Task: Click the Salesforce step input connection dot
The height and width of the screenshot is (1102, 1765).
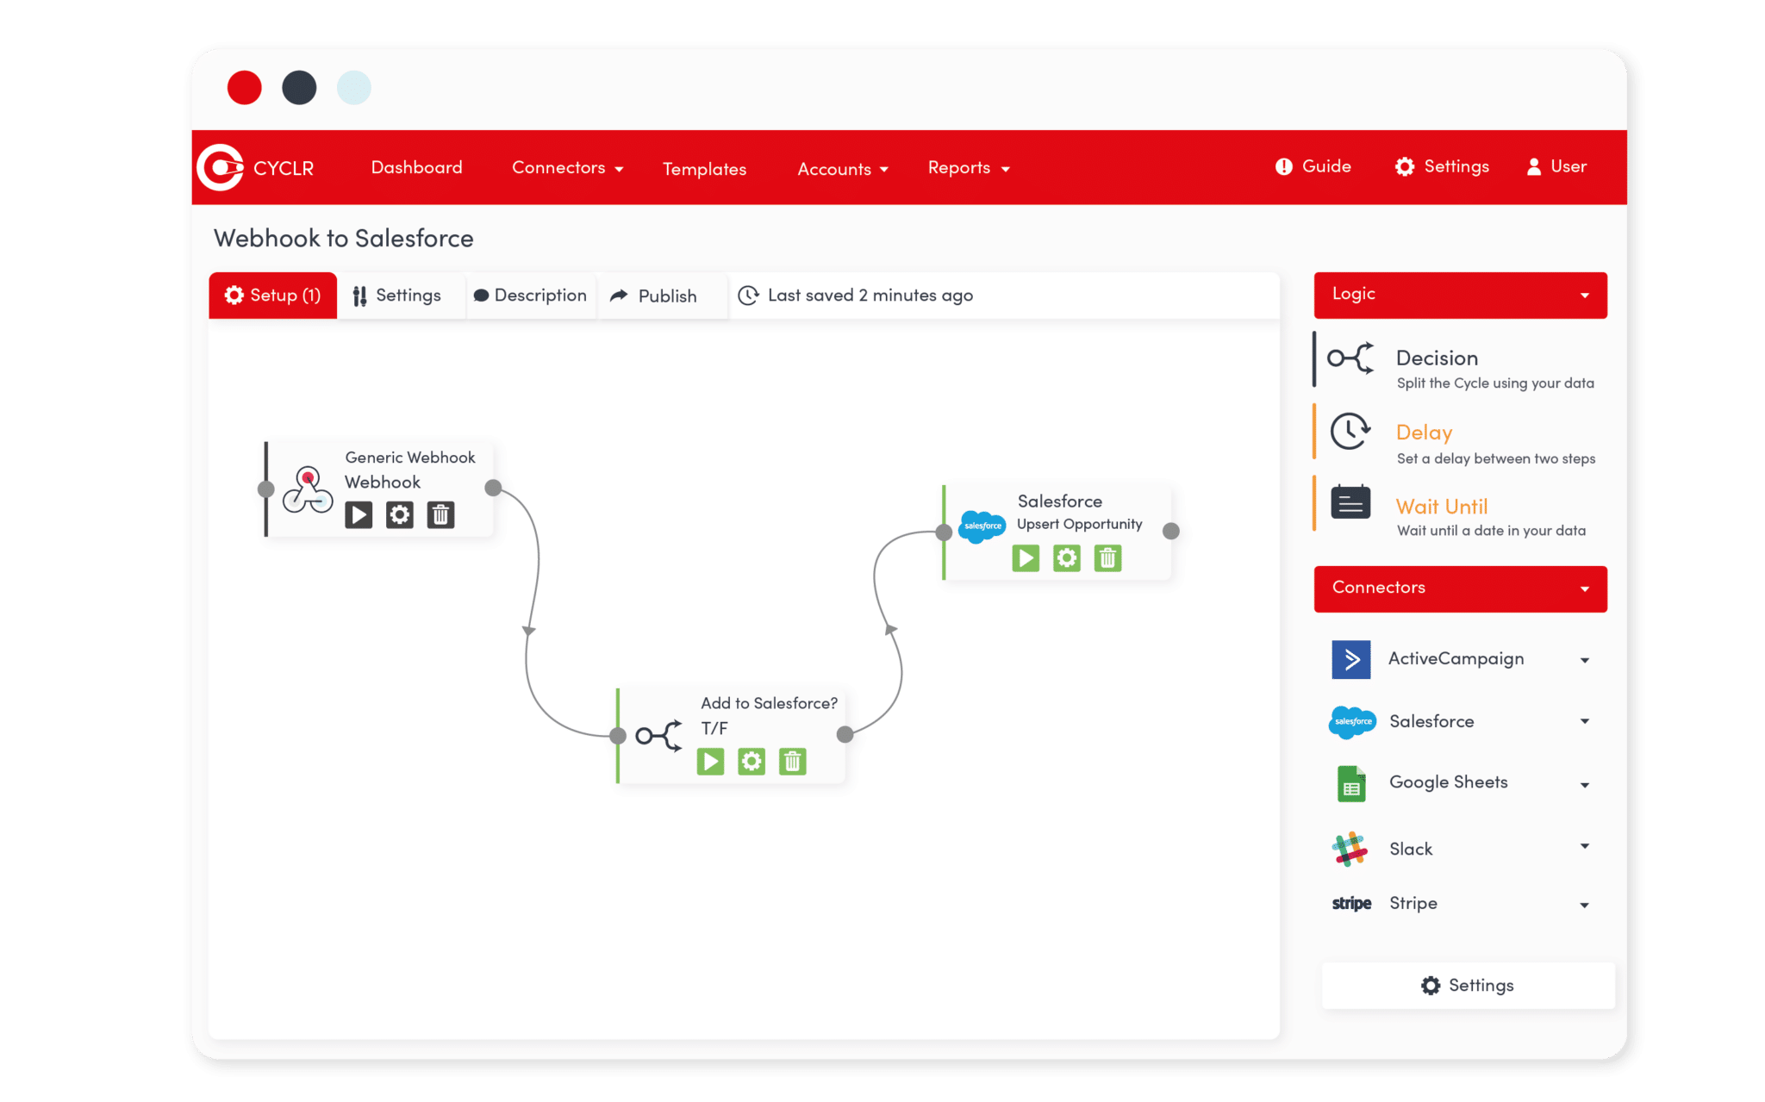Action: click(x=945, y=532)
